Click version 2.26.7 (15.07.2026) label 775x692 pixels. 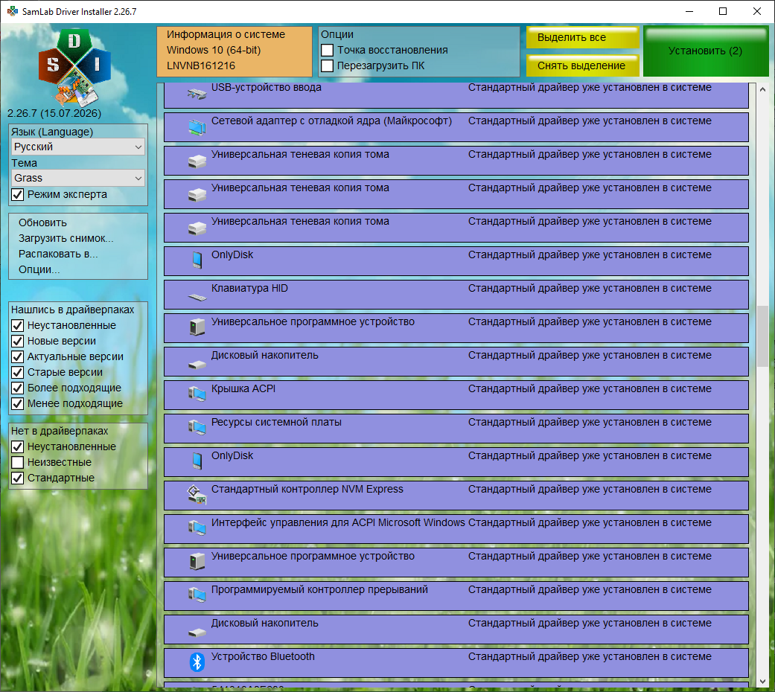[x=54, y=114]
